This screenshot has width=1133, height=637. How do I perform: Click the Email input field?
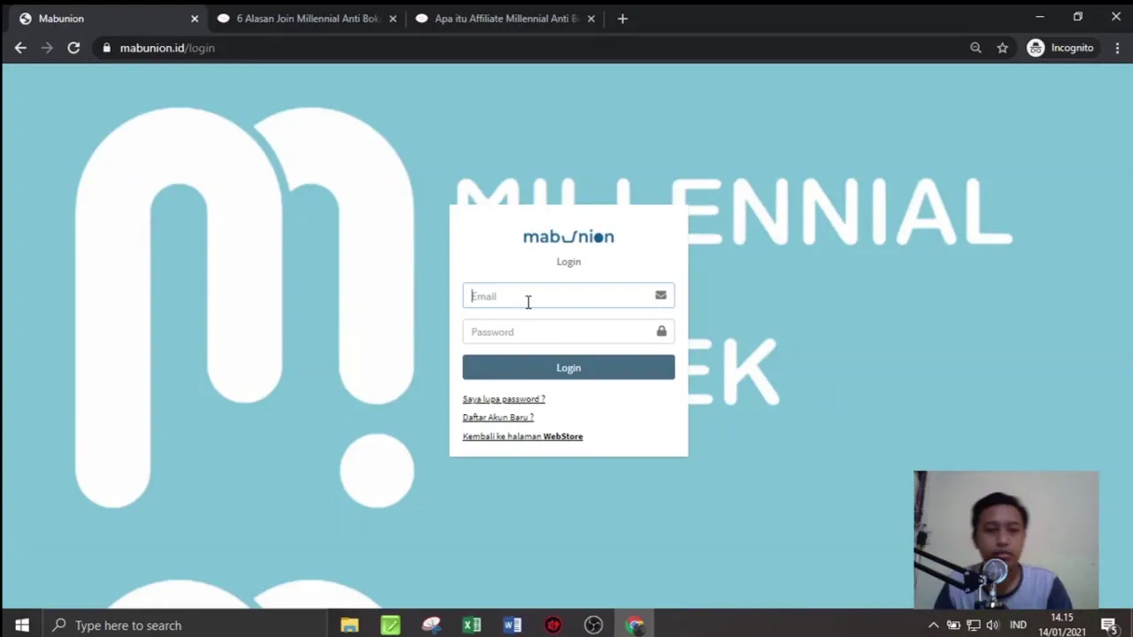pyautogui.click(x=568, y=295)
